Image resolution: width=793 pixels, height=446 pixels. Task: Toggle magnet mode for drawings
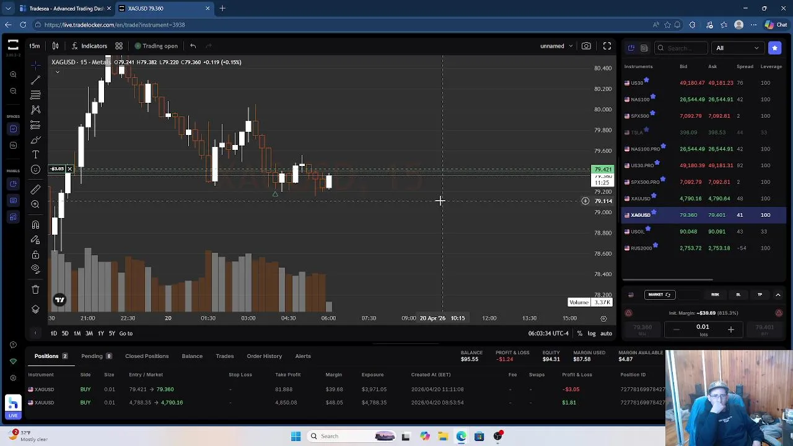[35, 224]
